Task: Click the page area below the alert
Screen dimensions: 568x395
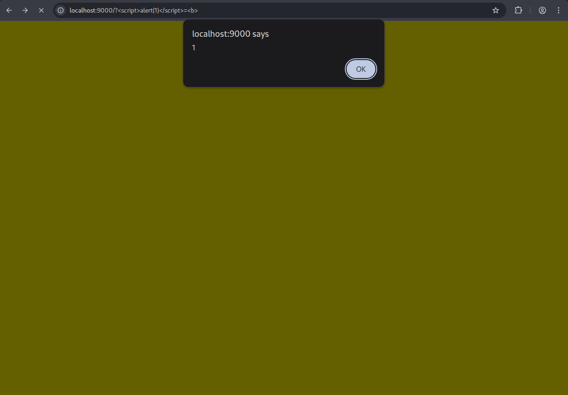Action: (284, 179)
